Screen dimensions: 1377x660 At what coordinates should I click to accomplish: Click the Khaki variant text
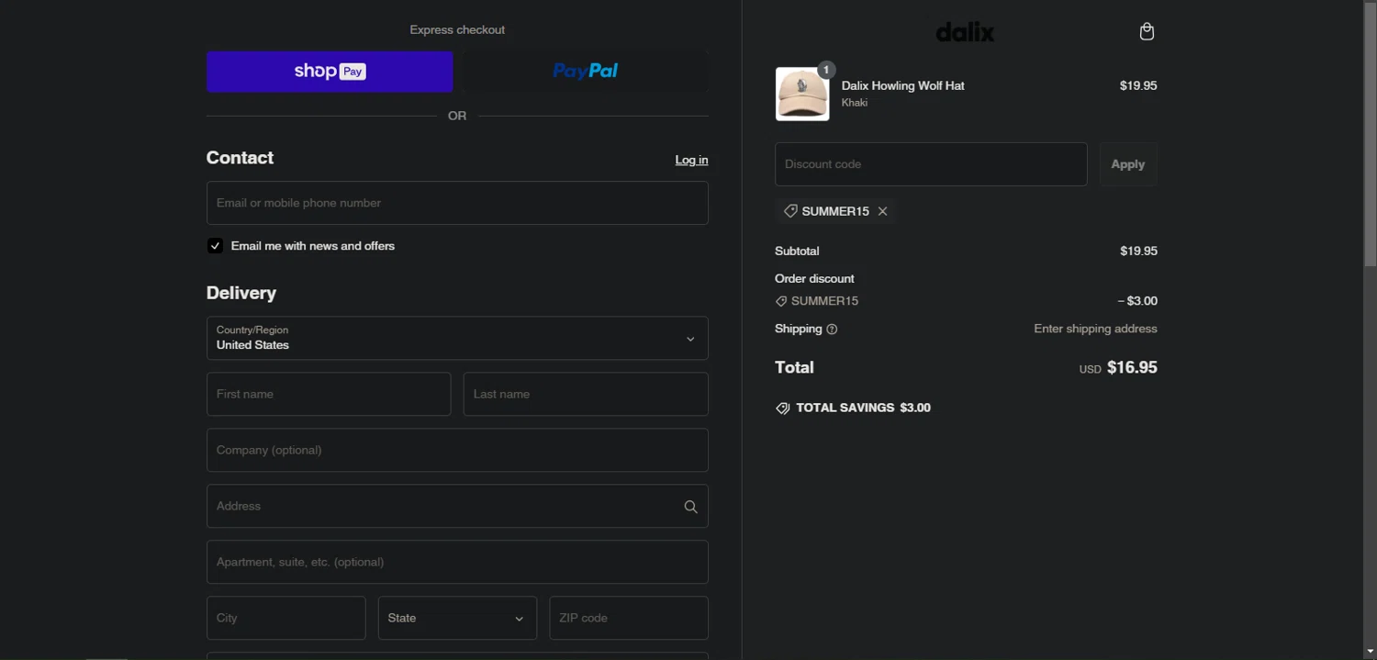[x=855, y=103]
